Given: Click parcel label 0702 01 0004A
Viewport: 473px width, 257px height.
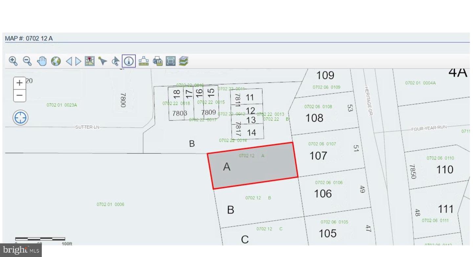Looking at the screenshot, I should pyautogui.click(x=420, y=83).
